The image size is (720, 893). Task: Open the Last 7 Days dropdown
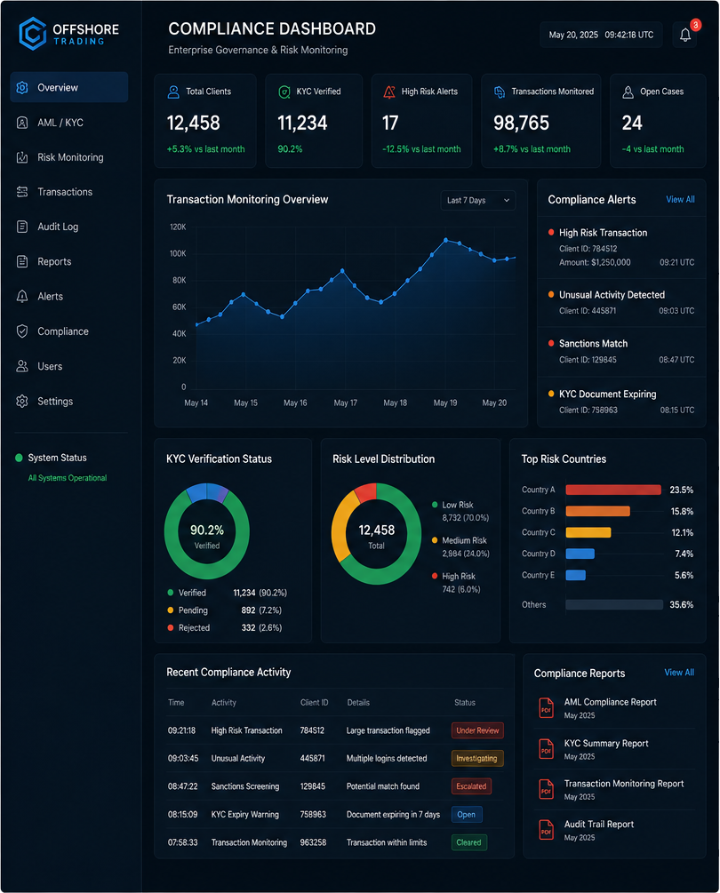[478, 201]
